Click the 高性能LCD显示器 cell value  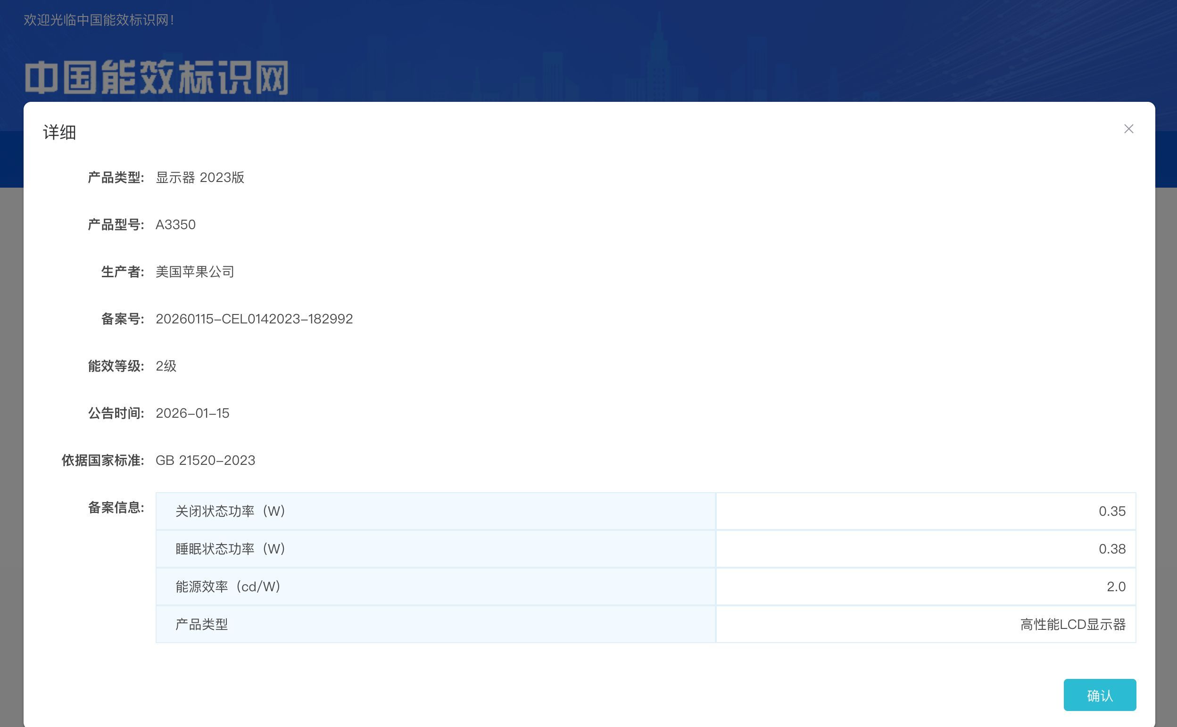tap(1072, 624)
